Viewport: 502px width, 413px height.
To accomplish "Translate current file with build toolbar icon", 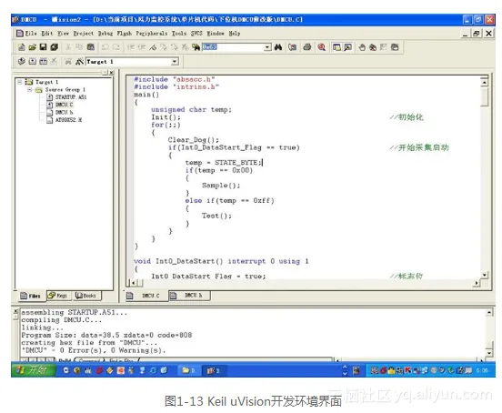I will 22,61.
